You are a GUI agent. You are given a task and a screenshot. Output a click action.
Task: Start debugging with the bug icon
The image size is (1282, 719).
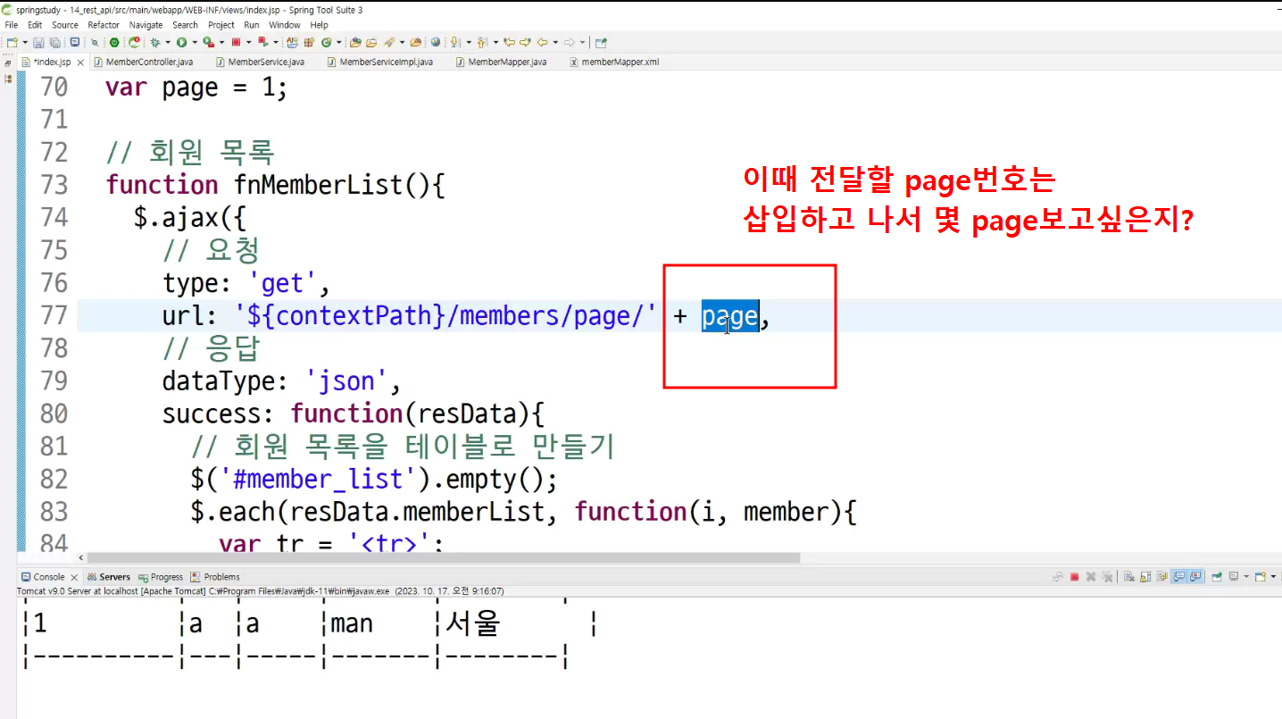click(154, 42)
